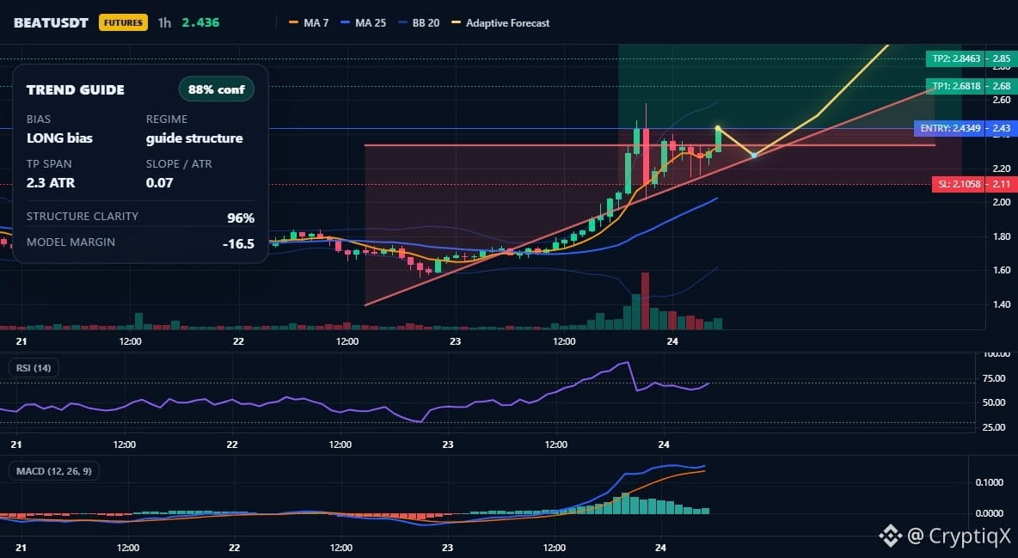Click the 24 date label on main chart axis
The height and width of the screenshot is (558, 1018).
point(672,341)
